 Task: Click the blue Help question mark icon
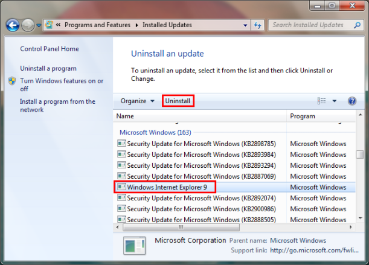pyautogui.click(x=352, y=101)
